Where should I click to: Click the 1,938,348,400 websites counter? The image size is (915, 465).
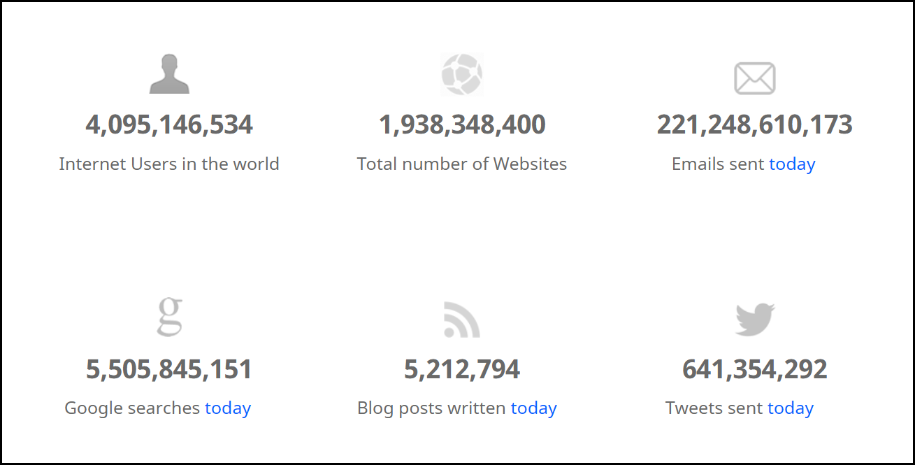462,125
